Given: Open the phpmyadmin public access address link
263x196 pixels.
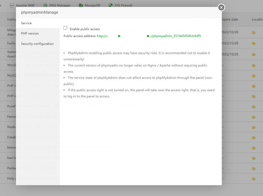Looking at the screenshot, I should pos(149,36).
